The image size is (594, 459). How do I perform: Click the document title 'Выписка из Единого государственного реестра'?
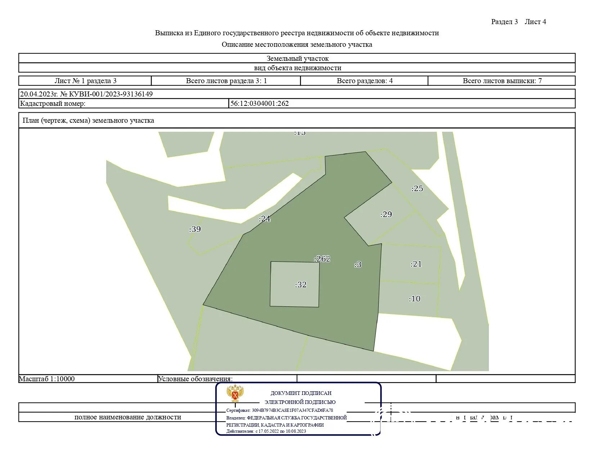(x=297, y=33)
